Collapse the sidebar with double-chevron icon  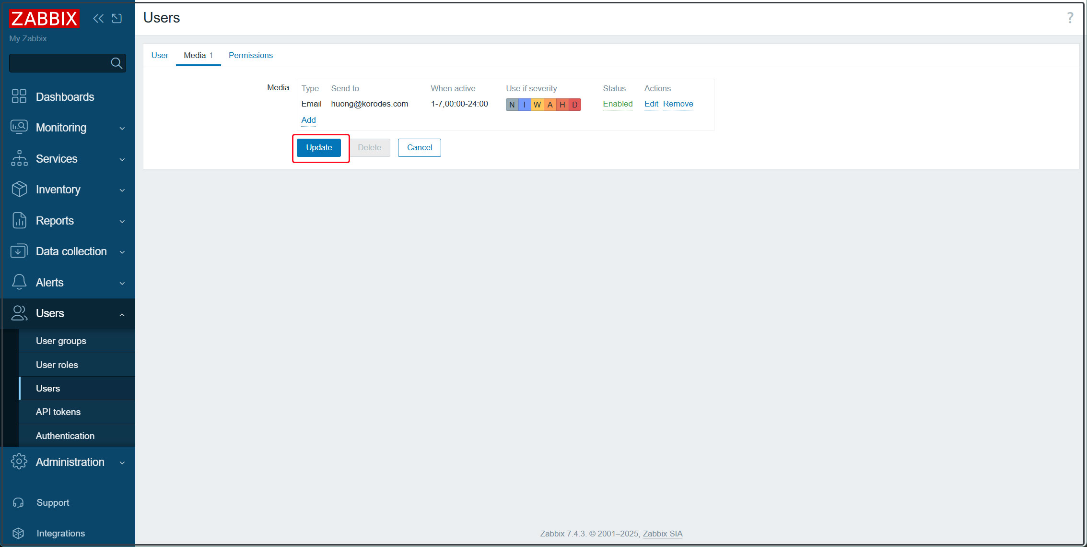click(98, 18)
